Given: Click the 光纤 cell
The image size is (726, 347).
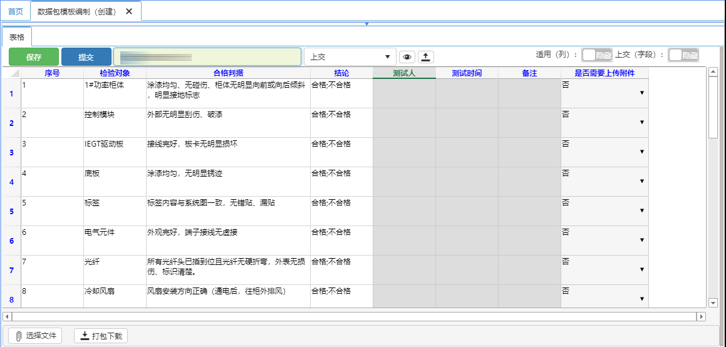Looking at the screenshot, I should point(115,270).
